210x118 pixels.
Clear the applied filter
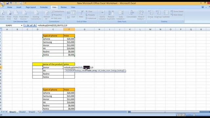(89, 11)
